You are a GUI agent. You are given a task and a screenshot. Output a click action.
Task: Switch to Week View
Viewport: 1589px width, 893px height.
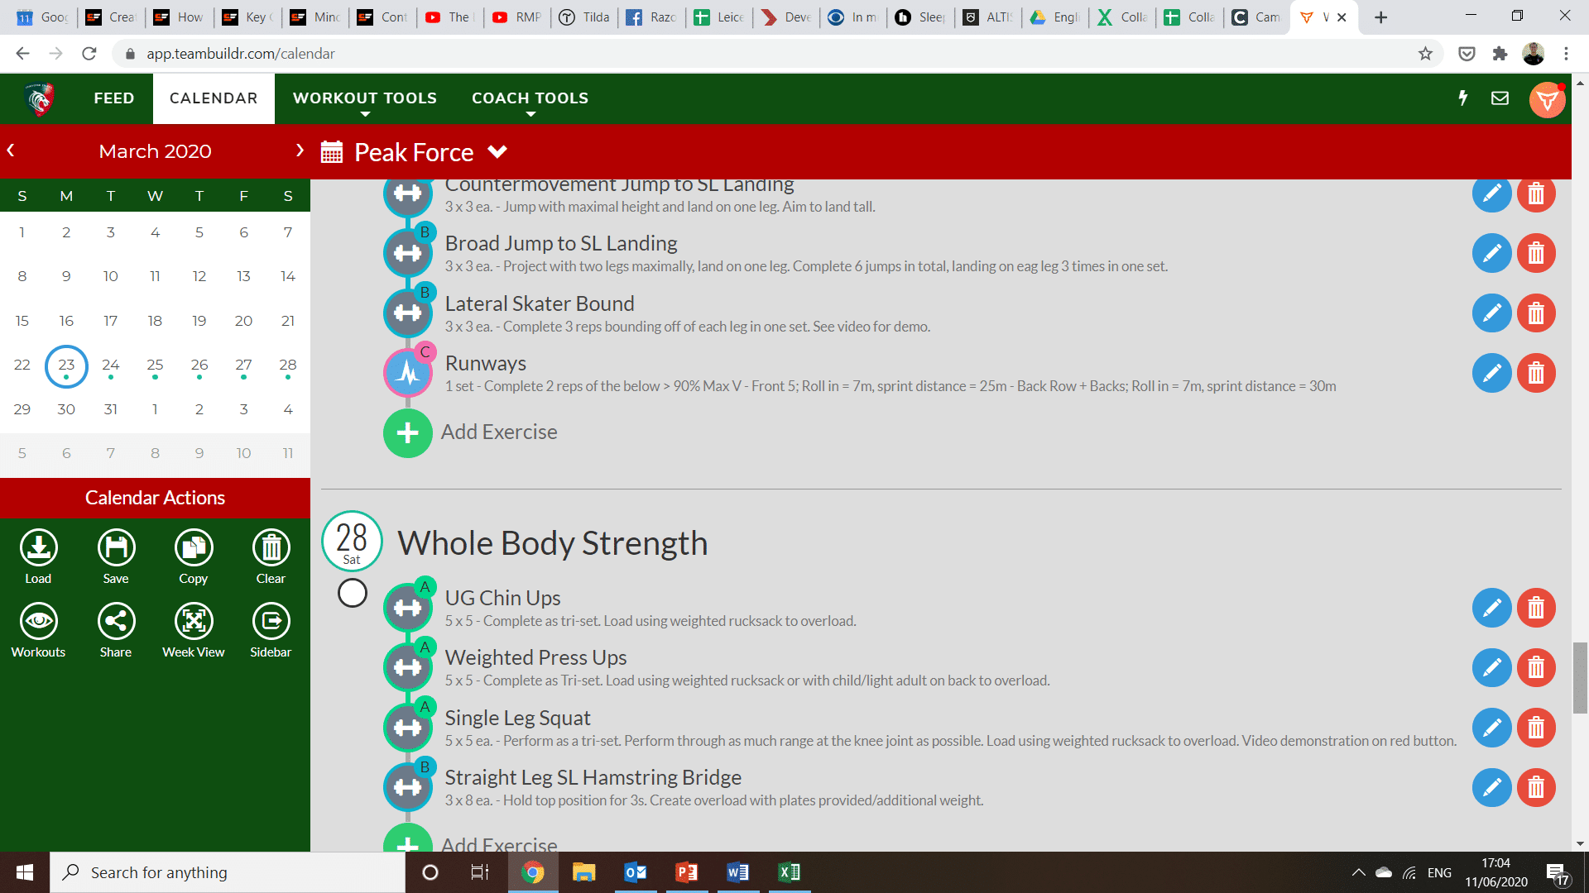coord(193,622)
